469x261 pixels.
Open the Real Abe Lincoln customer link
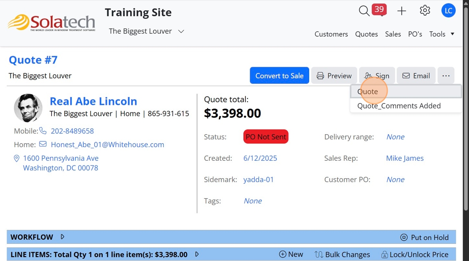93,101
